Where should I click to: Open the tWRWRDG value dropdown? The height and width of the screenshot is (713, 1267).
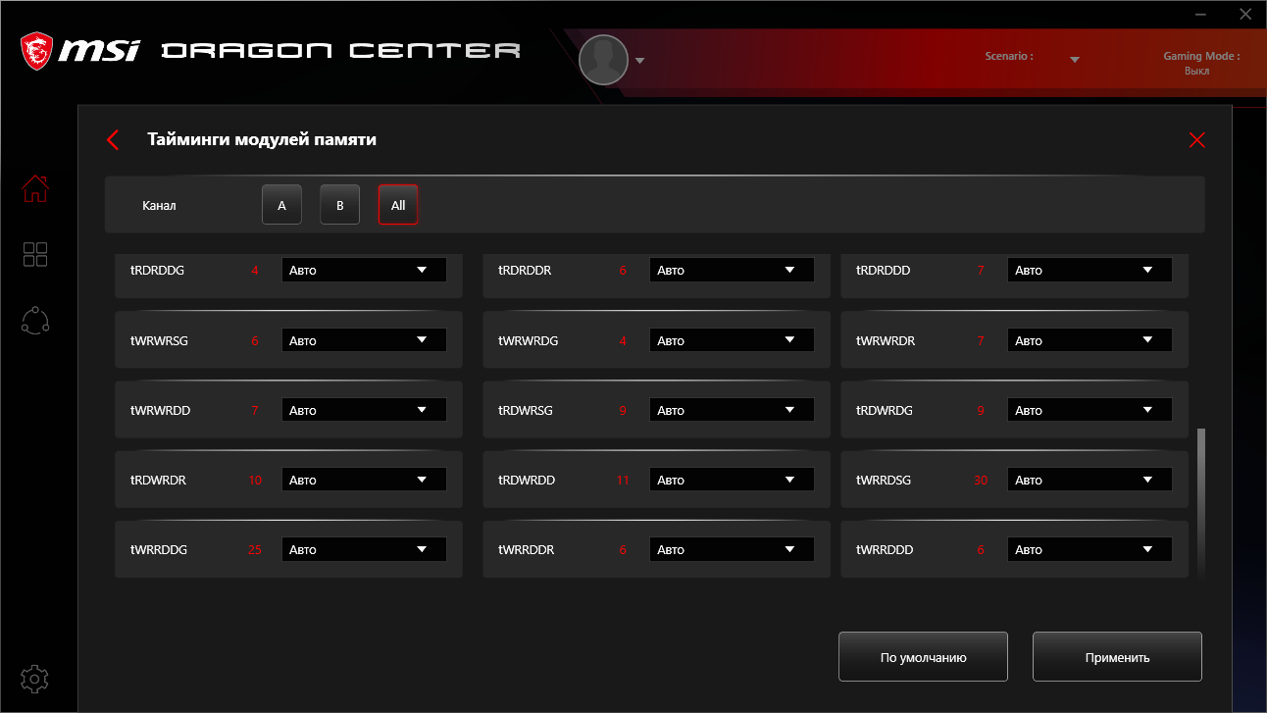732,340
